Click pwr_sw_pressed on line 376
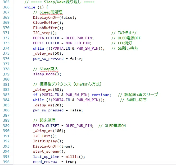Viewport: 176px width, 165px height. click(x=48, y=59)
